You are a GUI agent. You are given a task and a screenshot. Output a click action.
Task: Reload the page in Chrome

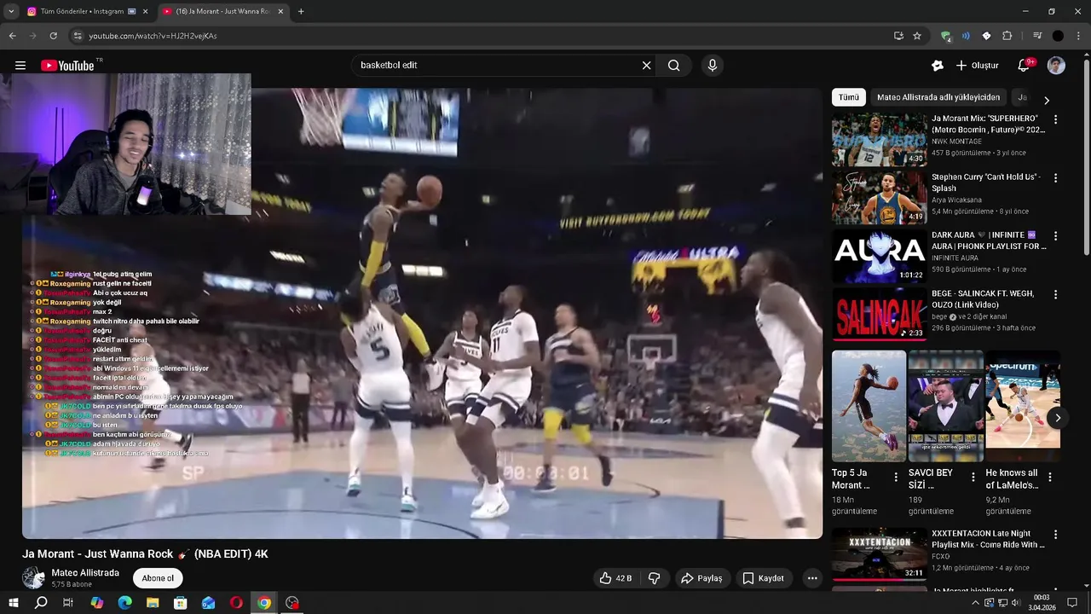(x=53, y=36)
